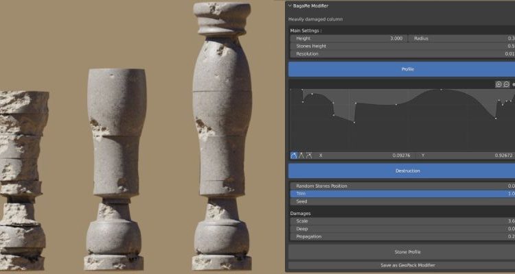Toggle the Stone Profile section
Screen dimensions: 515x274
402,252
